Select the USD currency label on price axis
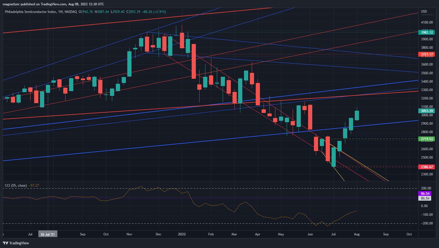Viewport: 439px width, 248px height. tap(424, 11)
